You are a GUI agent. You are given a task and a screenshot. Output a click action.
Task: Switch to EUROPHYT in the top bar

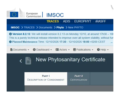pos(83,21)
